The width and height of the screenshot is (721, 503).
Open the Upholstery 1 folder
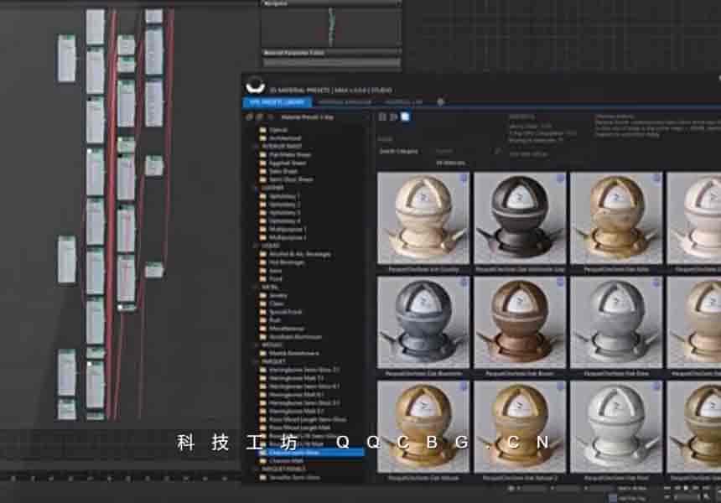tap(285, 196)
